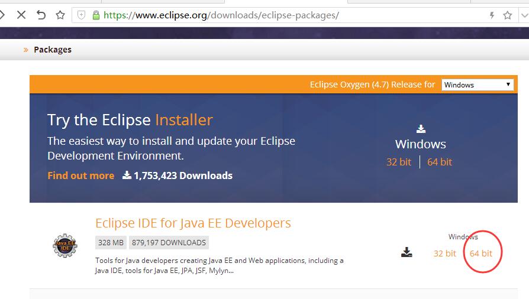Screen dimensions: 529x299
Task: Click download icon beside 1,753,423 Downloads
Action: [127, 175]
